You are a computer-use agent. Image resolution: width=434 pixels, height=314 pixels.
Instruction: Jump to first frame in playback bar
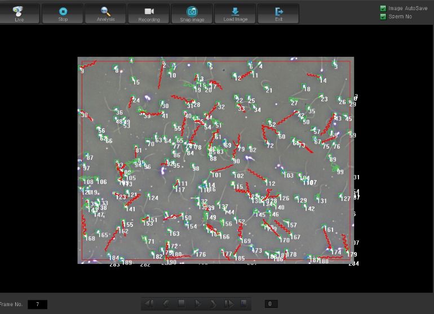pyautogui.click(x=149, y=304)
